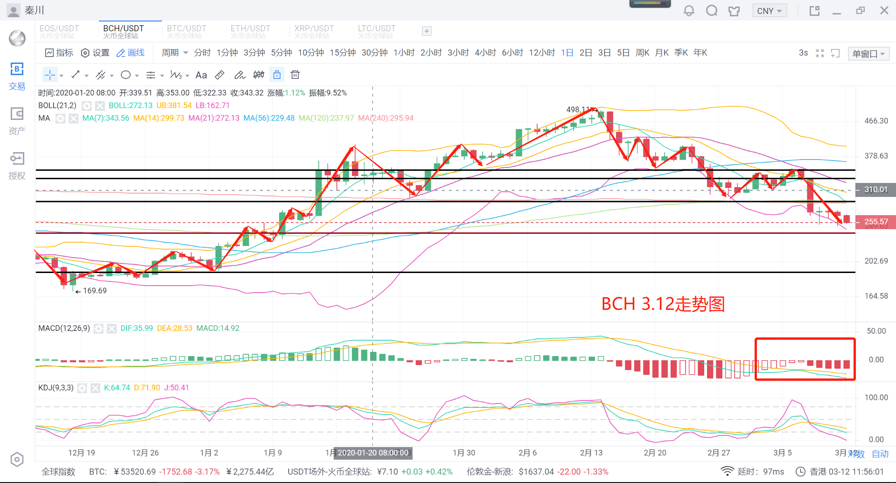This screenshot has width=896, height=483.
Task: Click the 3s refresh interval
Action: (x=803, y=53)
